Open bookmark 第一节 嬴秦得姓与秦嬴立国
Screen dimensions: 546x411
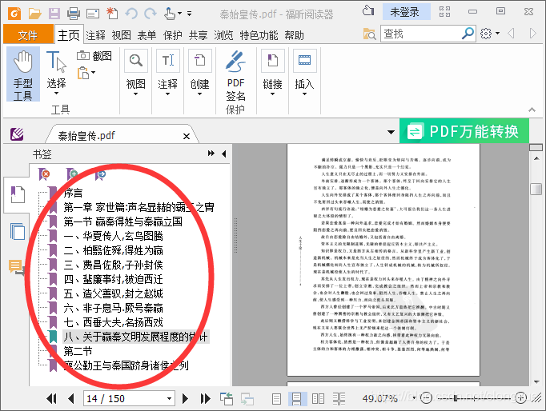123,221
